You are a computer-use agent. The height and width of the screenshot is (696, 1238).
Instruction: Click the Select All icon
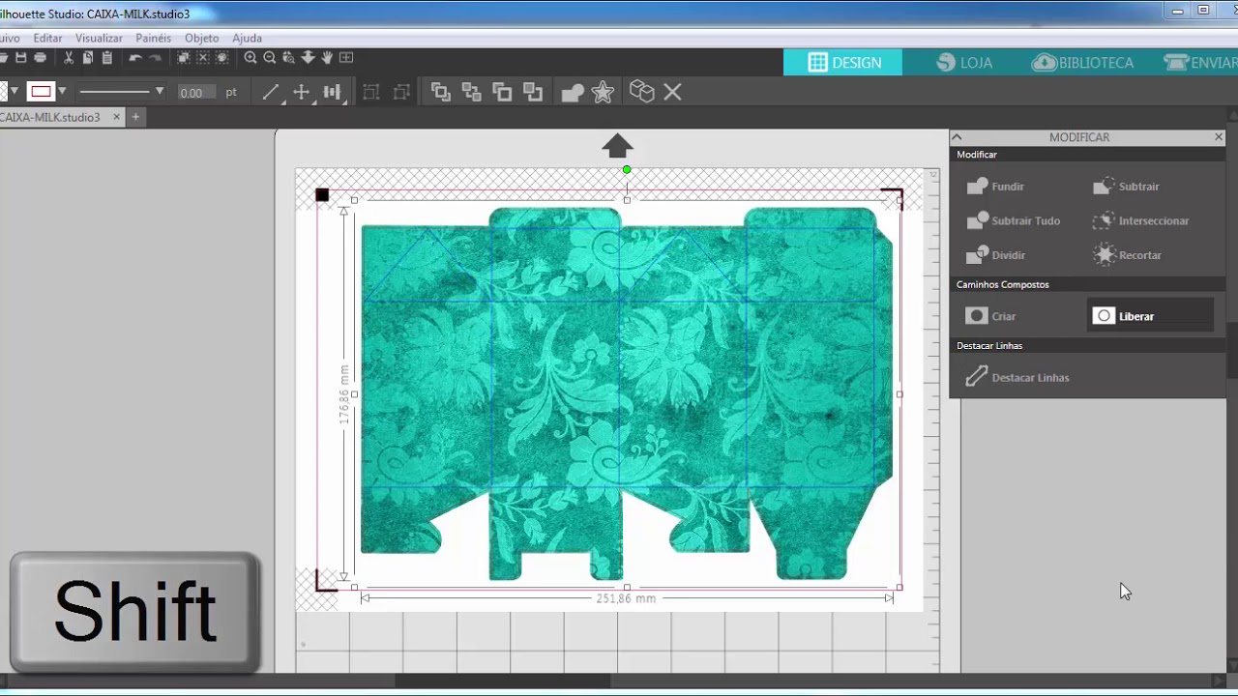(183, 58)
